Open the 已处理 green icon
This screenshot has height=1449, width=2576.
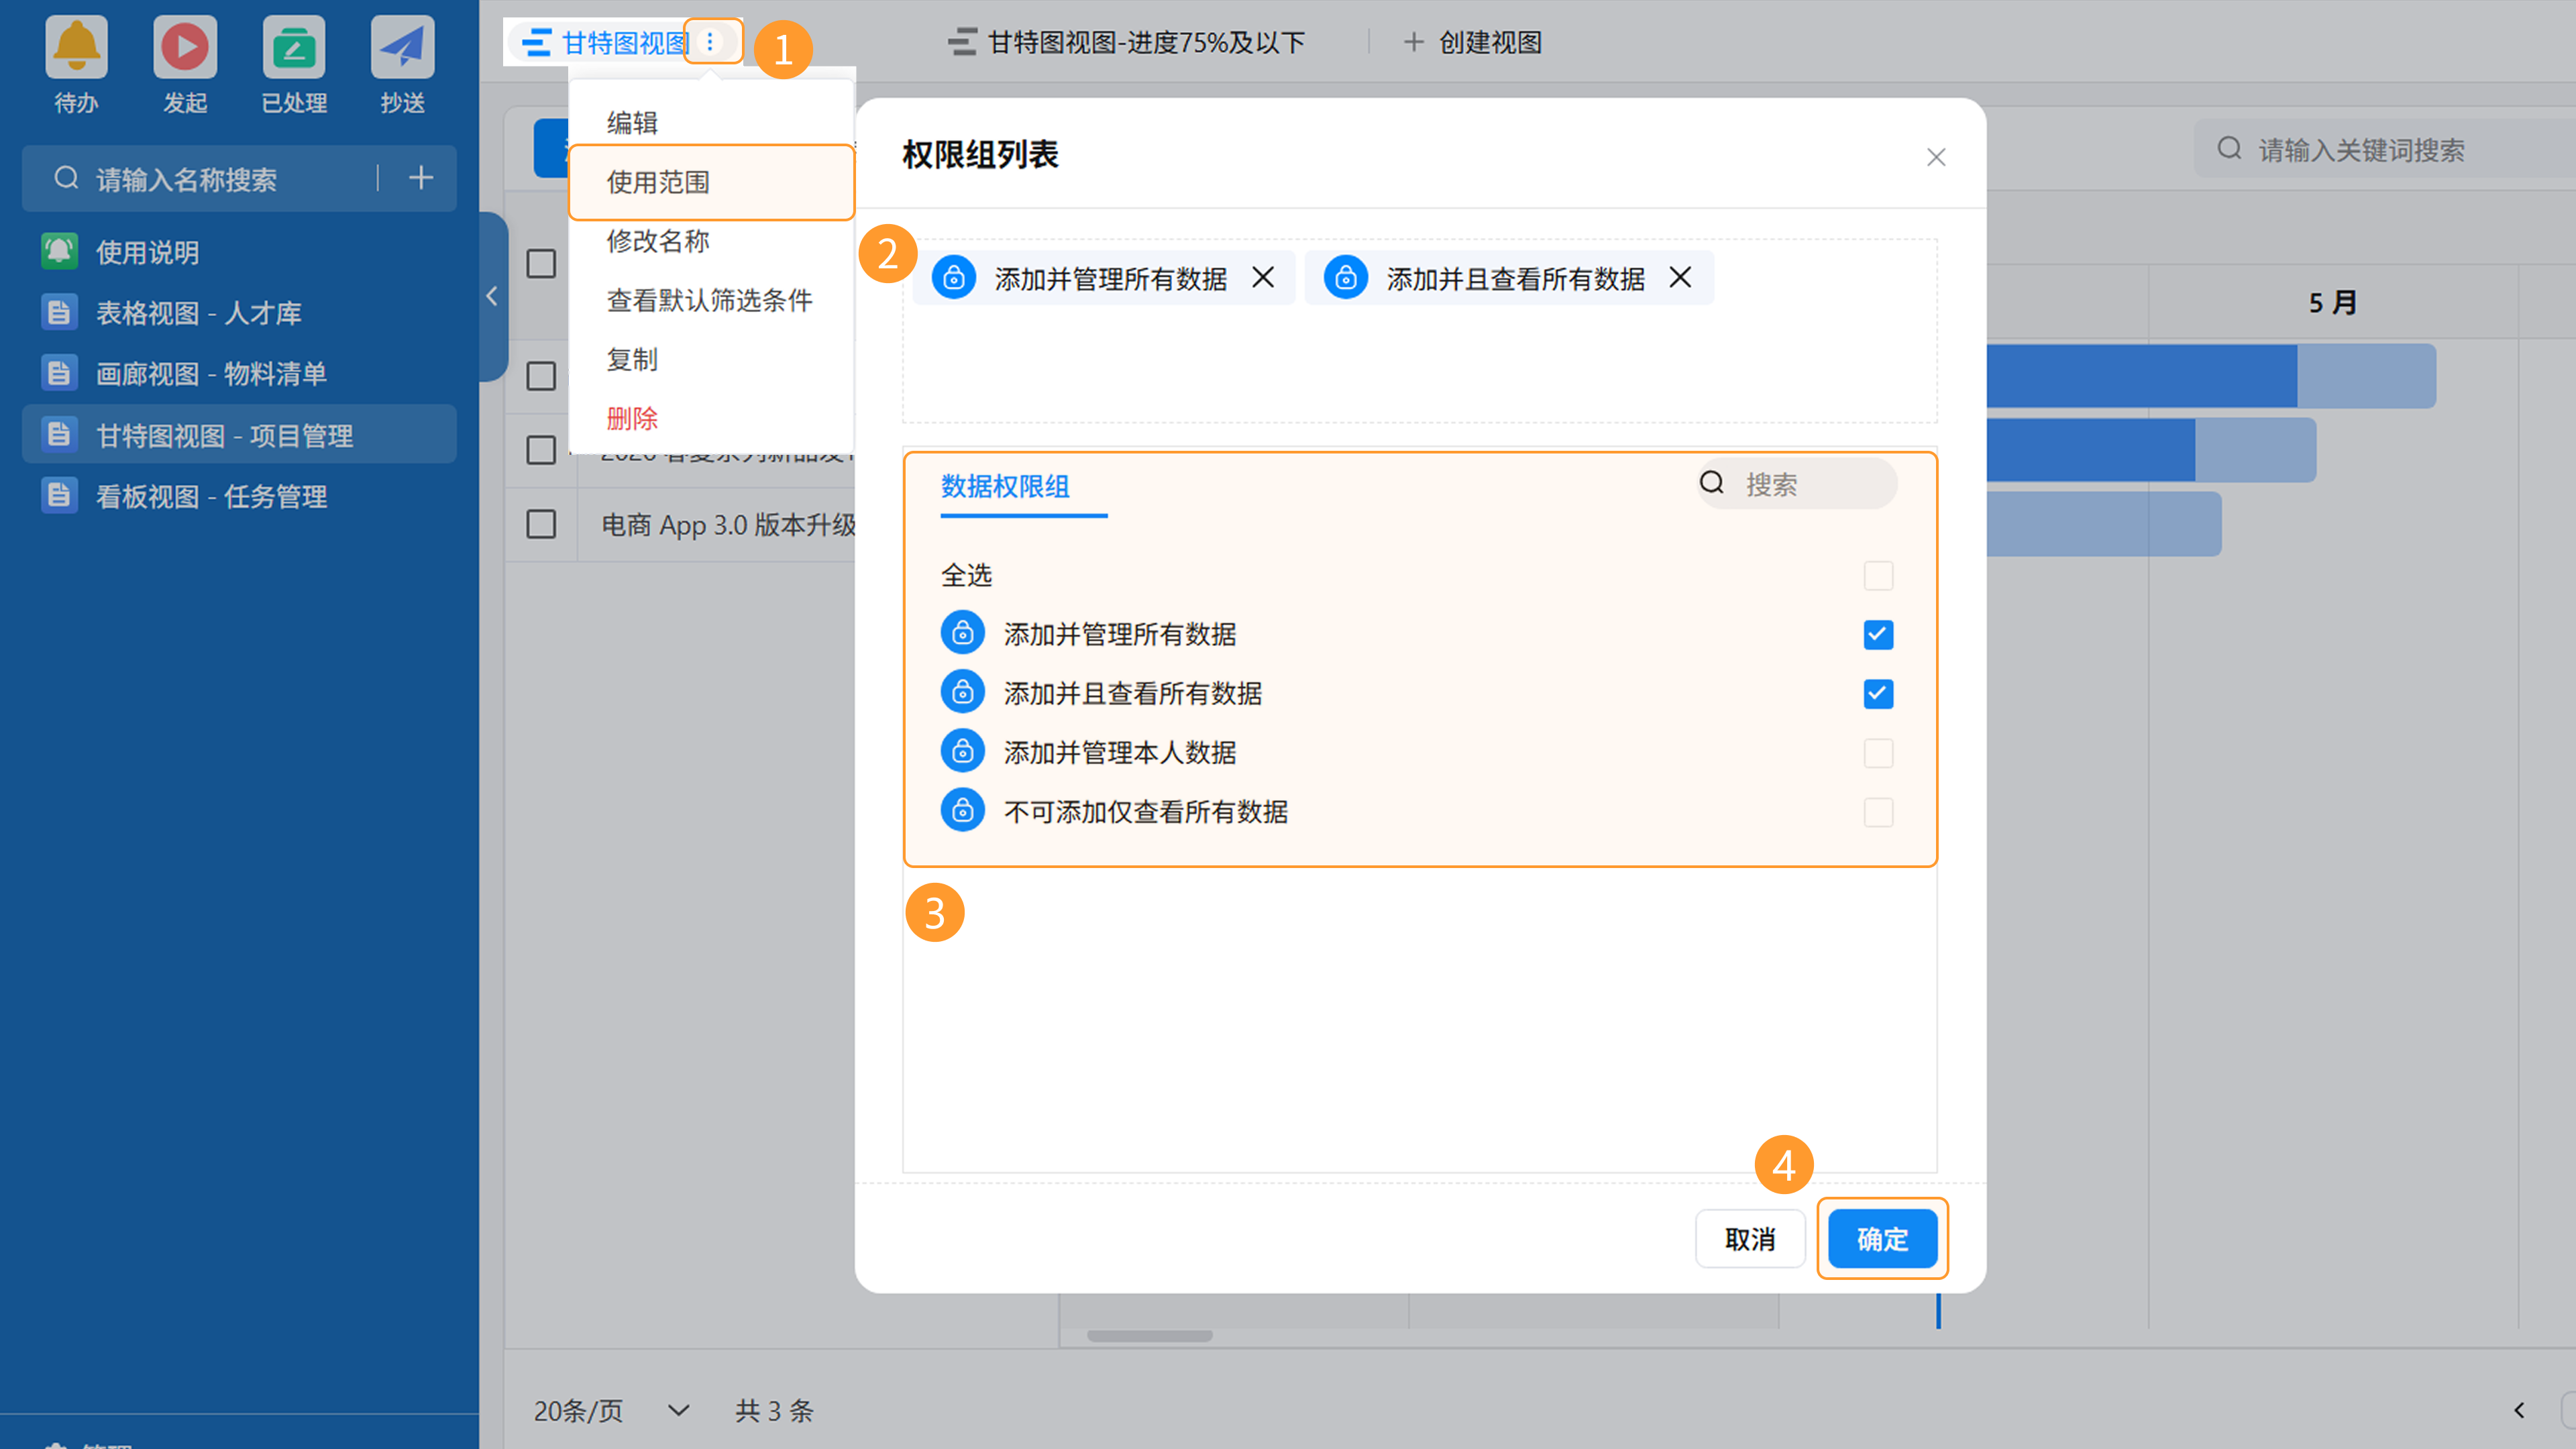point(293,47)
